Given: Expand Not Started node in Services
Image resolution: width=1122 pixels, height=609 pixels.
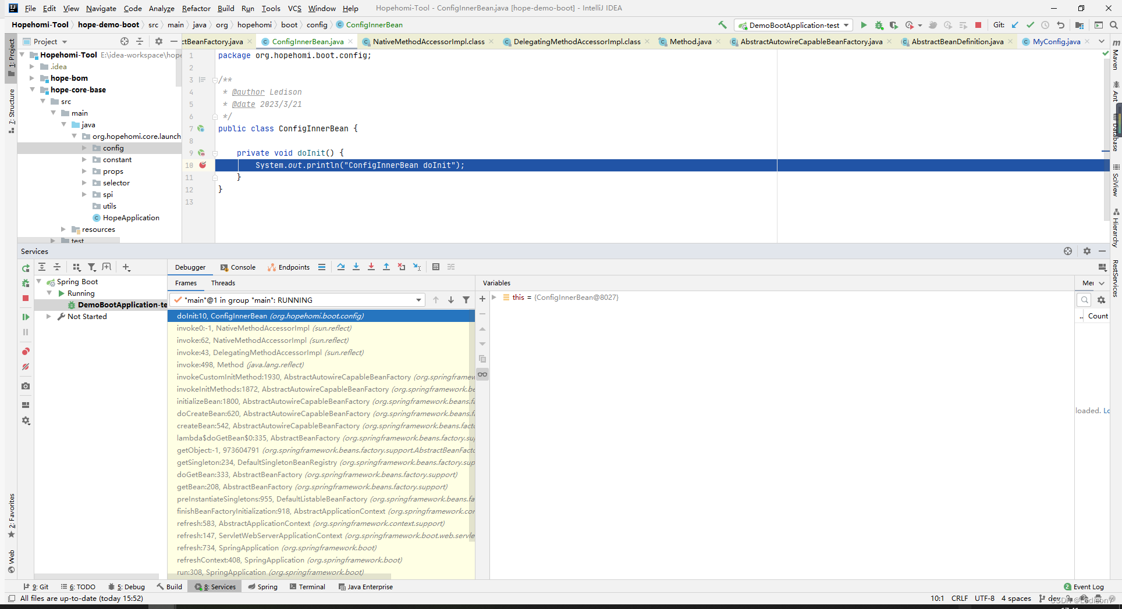Looking at the screenshot, I should coord(49,317).
